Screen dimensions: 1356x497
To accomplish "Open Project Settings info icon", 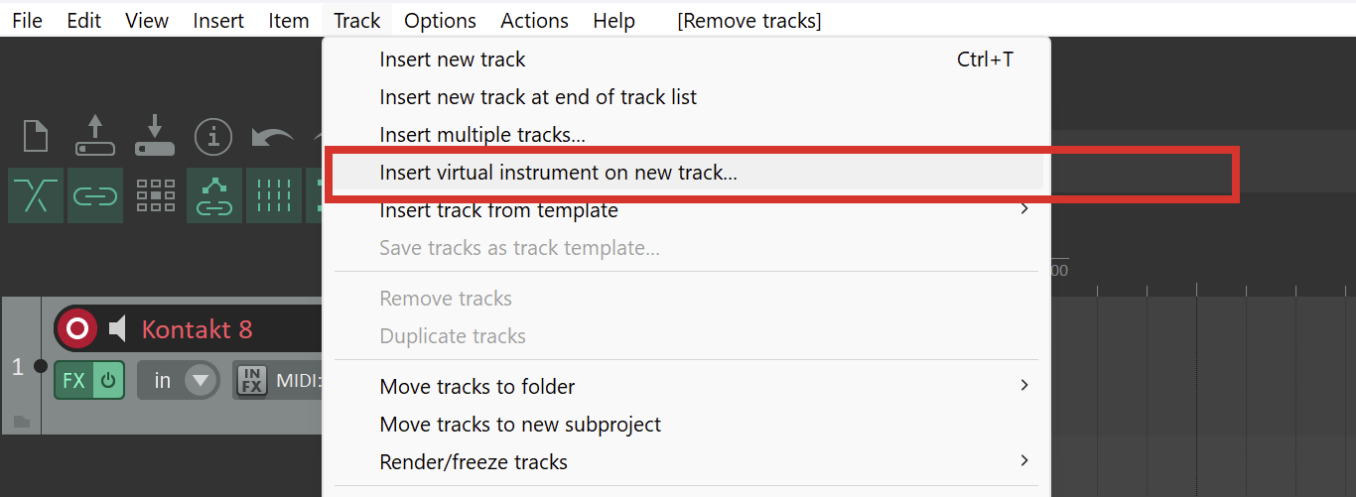I will 213,136.
